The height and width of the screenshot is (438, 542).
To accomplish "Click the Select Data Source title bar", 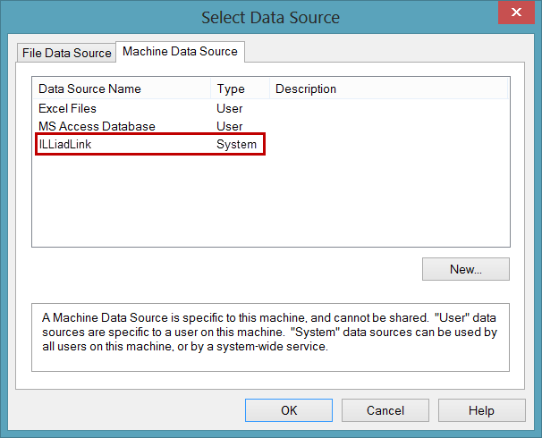I will click(270, 17).
